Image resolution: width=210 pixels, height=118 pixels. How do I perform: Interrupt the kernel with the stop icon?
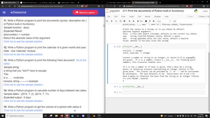tap(146, 21)
